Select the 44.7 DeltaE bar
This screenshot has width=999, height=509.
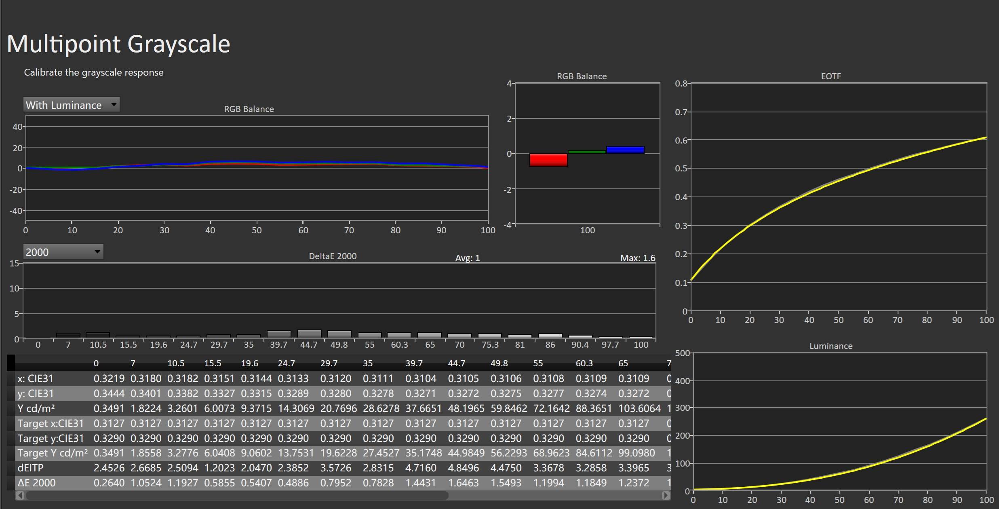click(x=309, y=334)
